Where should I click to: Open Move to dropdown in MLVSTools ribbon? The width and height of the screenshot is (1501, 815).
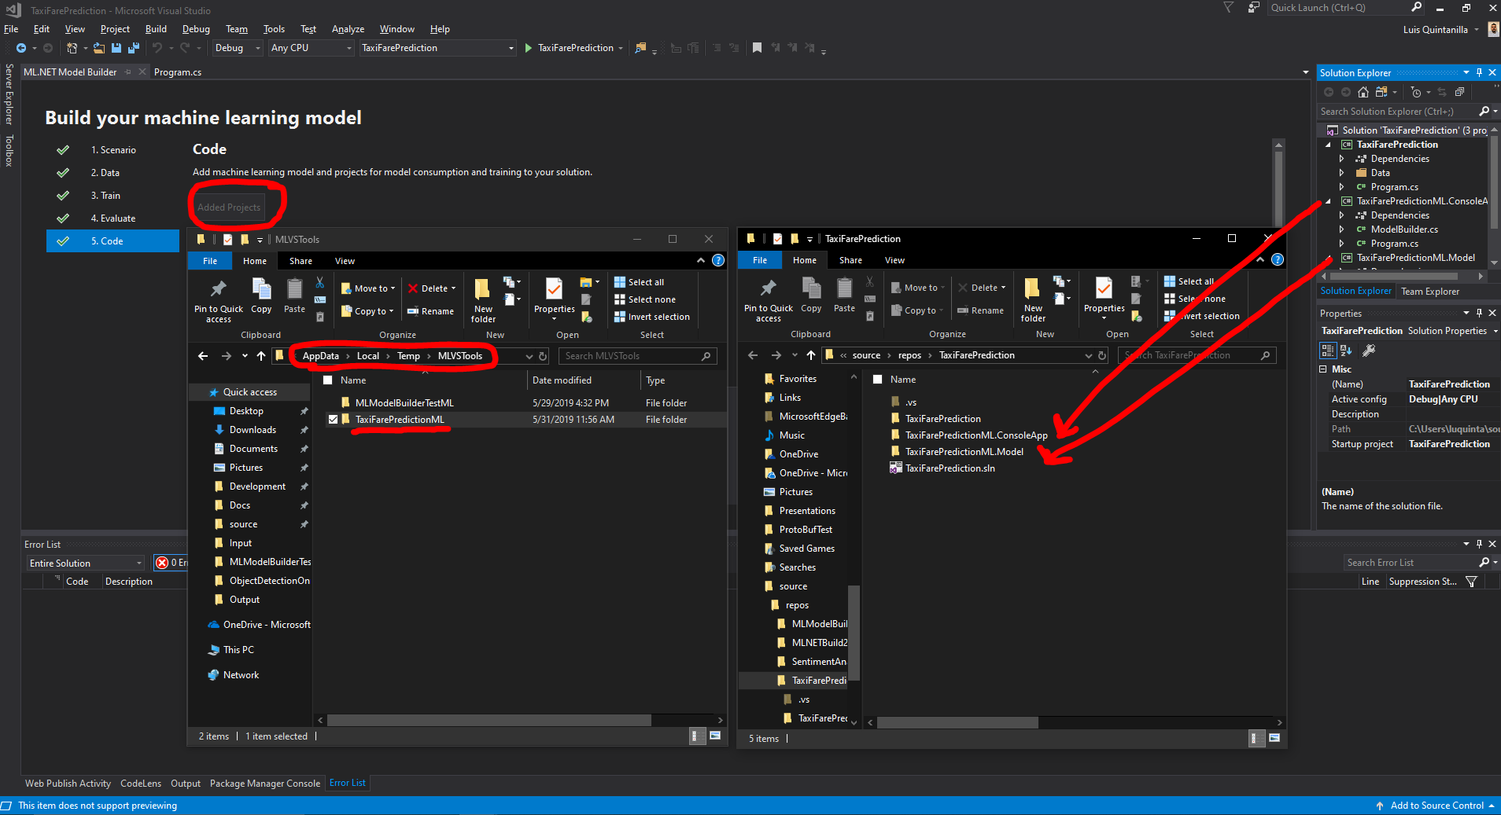tap(368, 288)
